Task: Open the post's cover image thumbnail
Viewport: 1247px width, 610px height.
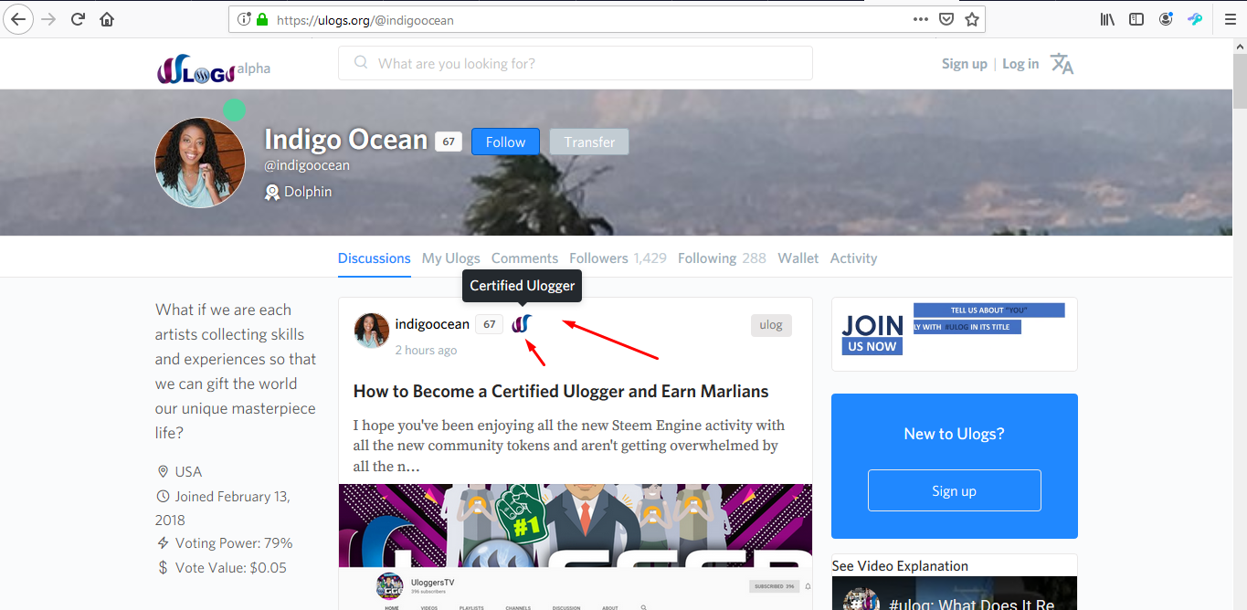Action: tap(576, 546)
